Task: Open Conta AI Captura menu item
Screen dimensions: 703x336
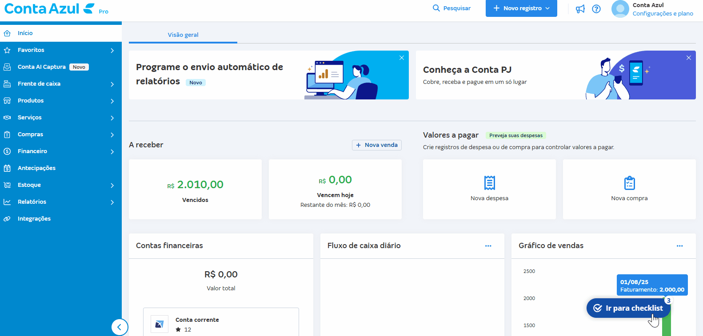Action: [61, 67]
